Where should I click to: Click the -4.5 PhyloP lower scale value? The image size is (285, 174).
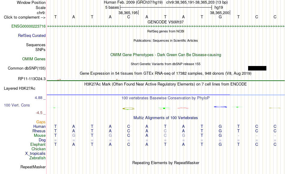point(39,113)
